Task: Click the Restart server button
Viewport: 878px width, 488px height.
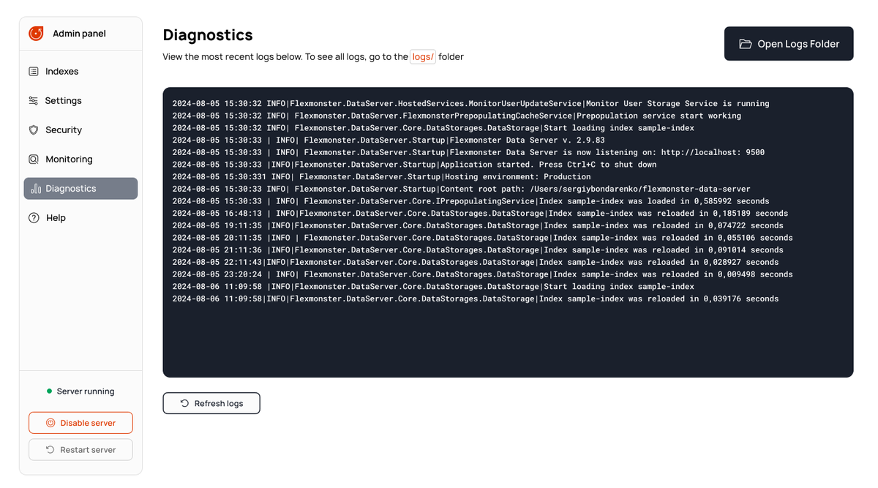Action: [80, 450]
